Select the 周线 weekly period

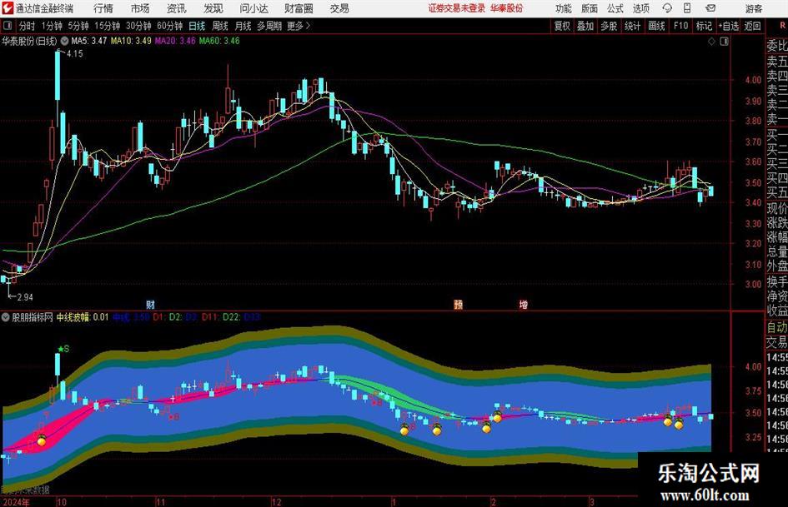pyautogui.click(x=220, y=26)
